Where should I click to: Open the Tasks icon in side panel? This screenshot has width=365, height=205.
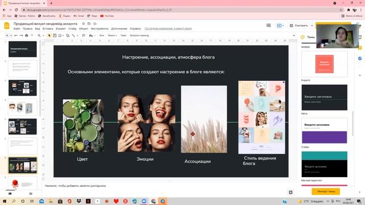pos(360,58)
